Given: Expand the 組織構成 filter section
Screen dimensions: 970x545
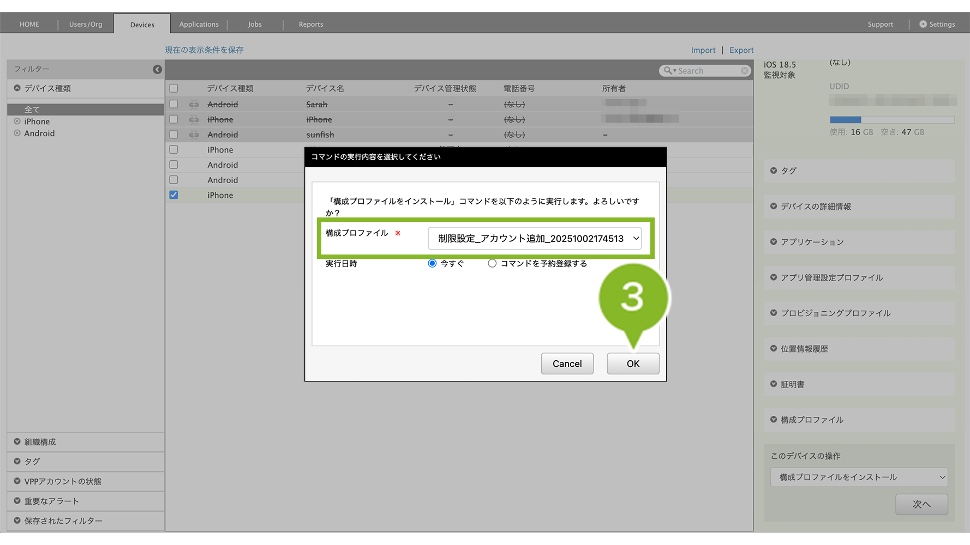Looking at the screenshot, I should 17,442.
